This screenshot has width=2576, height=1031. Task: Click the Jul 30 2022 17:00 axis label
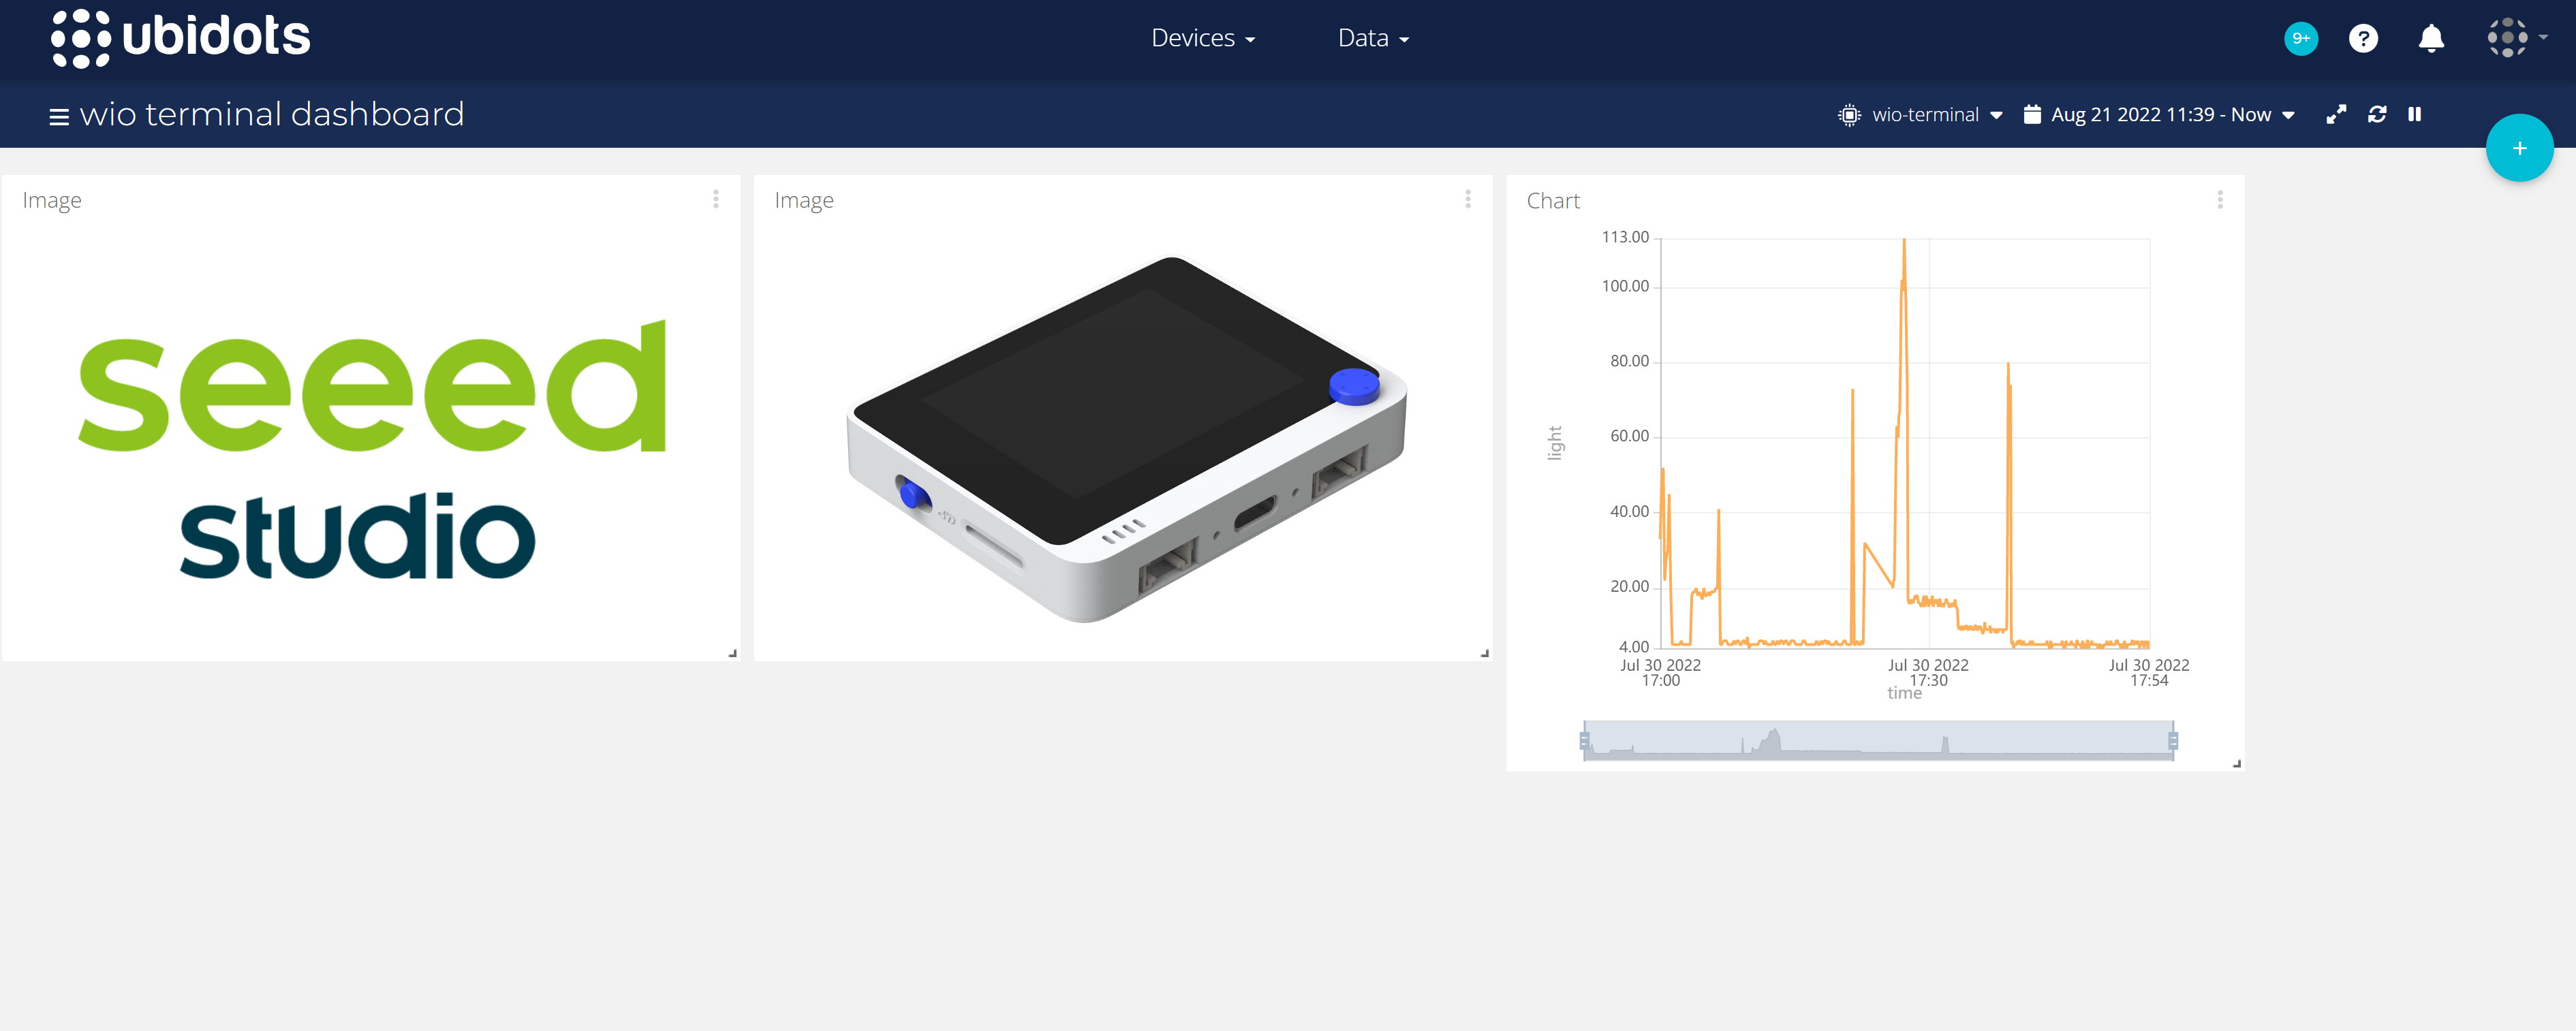[x=1660, y=672]
